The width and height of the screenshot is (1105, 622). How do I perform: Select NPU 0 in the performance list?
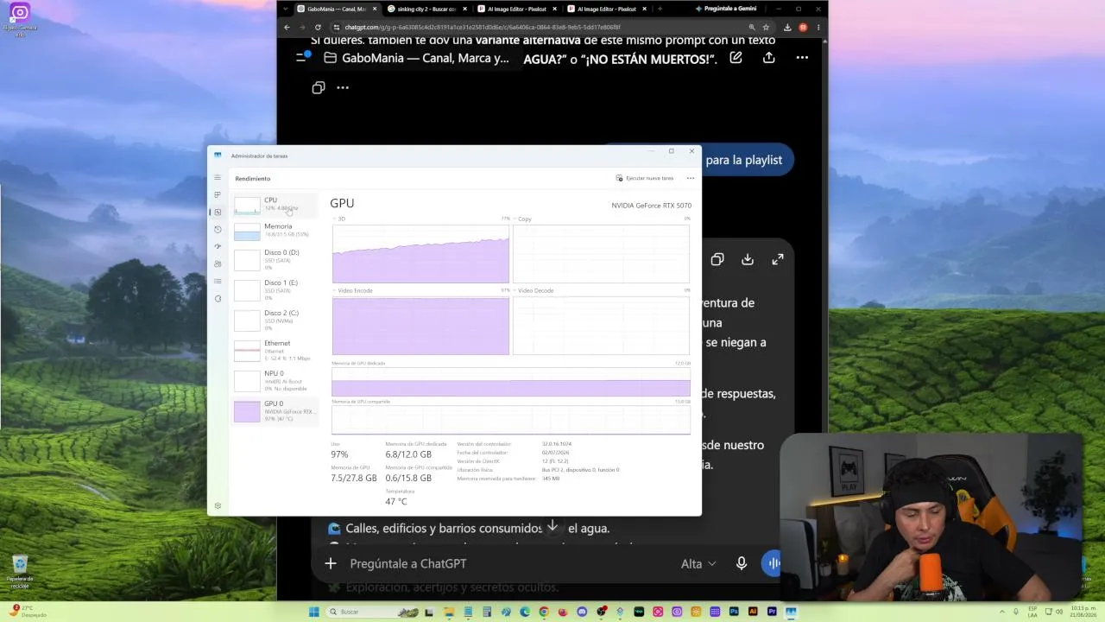coord(275,380)
